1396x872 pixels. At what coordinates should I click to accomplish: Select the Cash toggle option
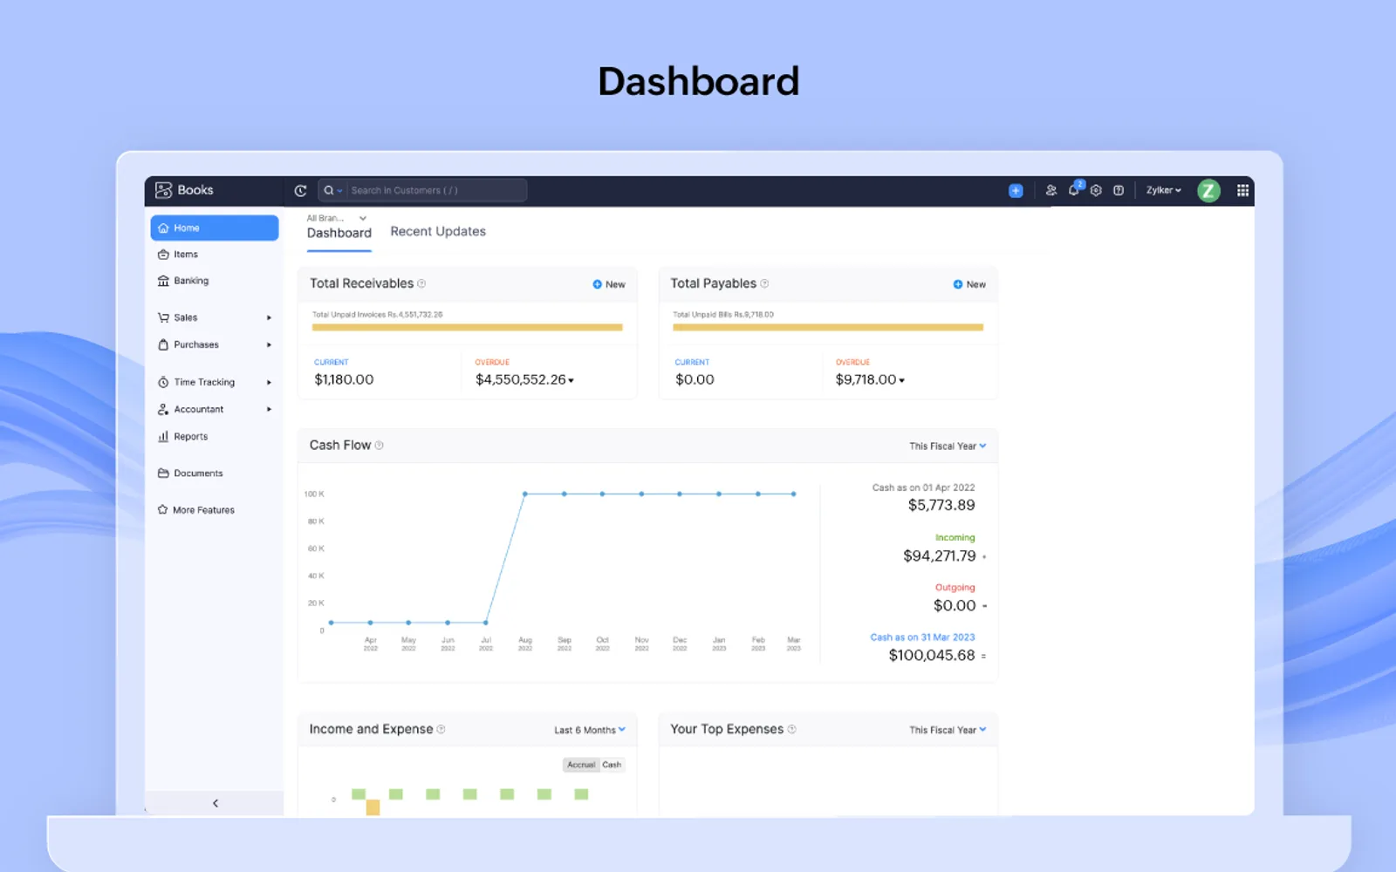pyautogui.click(x=612, y=765)
